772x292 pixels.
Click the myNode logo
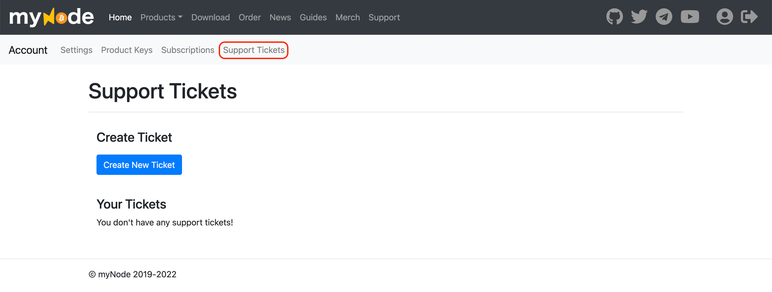coord(51,17)
